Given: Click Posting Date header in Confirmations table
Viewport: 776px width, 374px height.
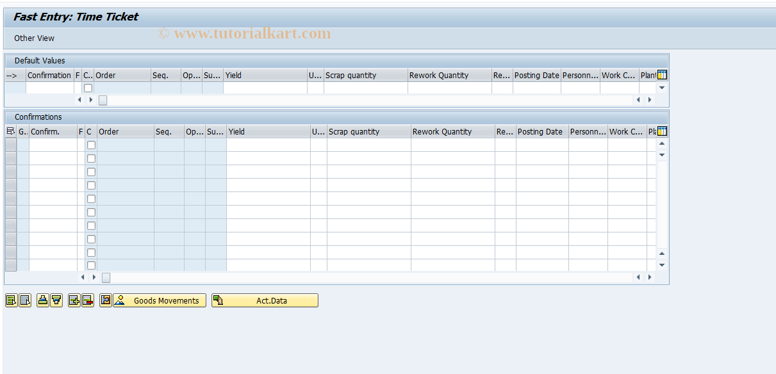Looking at the screenshot, I should pos(542,131).
